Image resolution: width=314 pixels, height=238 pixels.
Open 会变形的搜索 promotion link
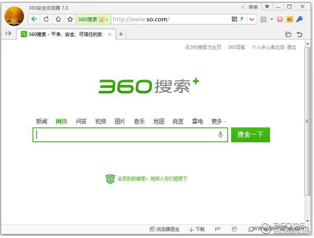(152, 179)
